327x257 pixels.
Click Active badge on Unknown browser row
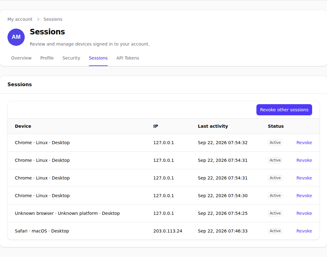[x=275, y=213]
